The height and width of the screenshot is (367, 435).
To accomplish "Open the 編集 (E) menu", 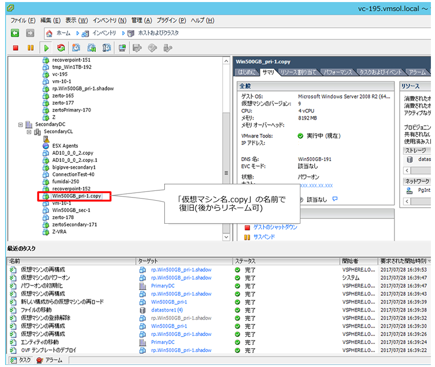I will pos(50,20).
